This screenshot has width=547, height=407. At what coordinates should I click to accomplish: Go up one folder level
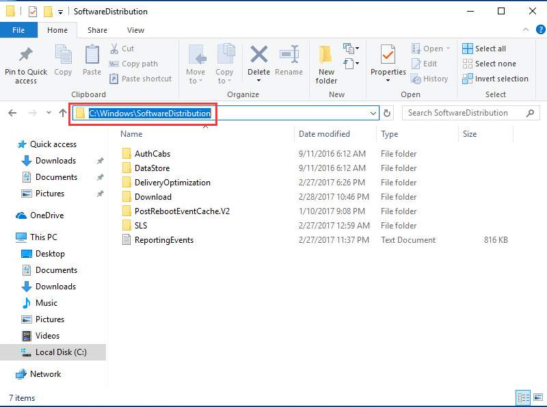point(63,113)
